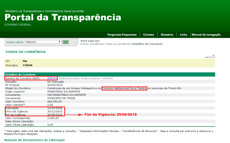230x143 pixels.
Task: Click the TODOS OS CONVÊNIOS heading
Action: pos(25,52)
